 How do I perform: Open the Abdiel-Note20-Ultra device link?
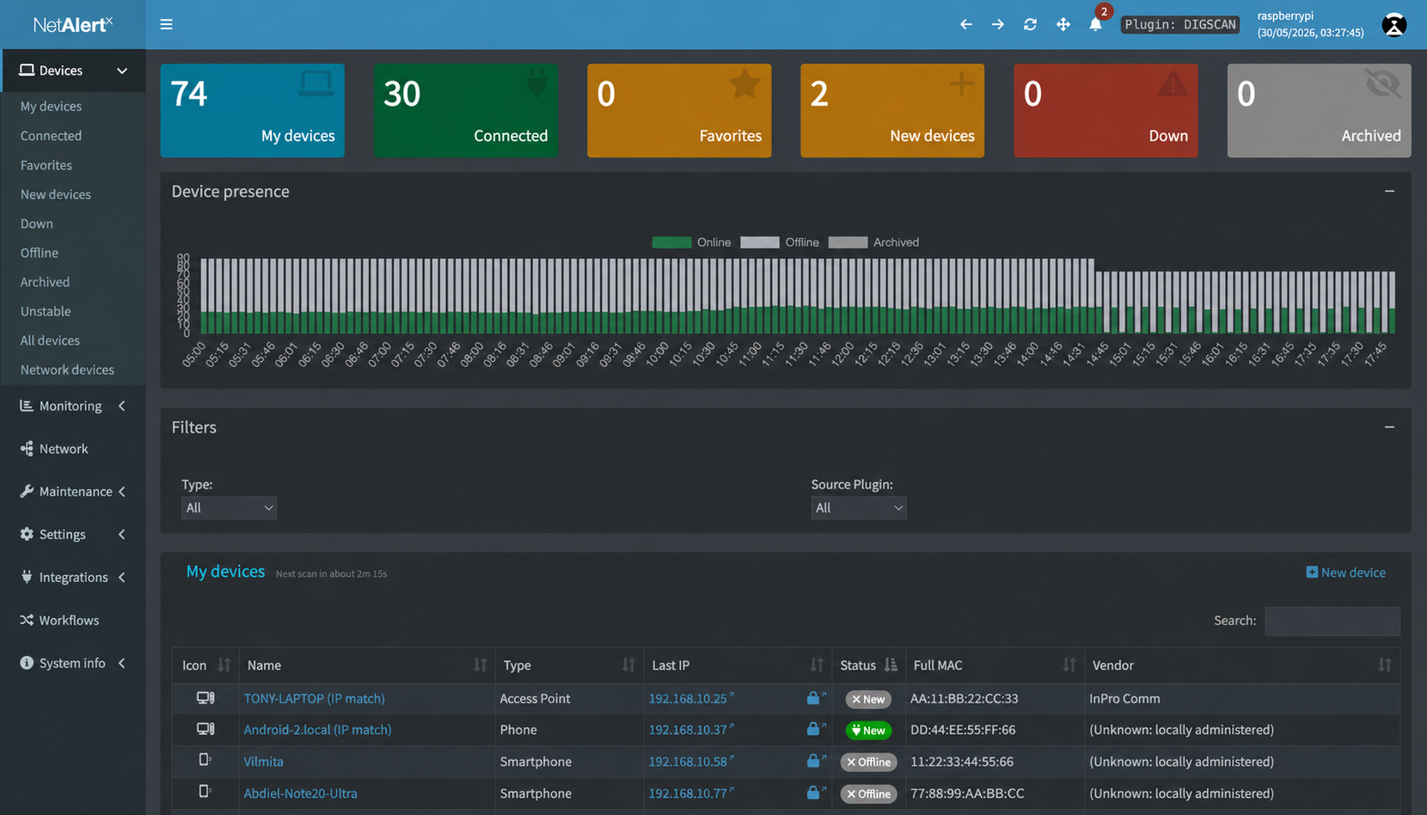click(300, 793)
